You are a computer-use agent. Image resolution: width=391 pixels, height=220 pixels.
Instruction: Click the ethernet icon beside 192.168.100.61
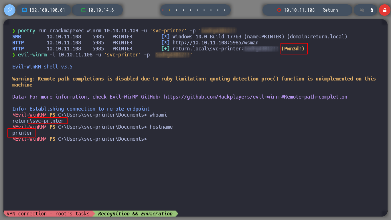(x=24, y=10)
